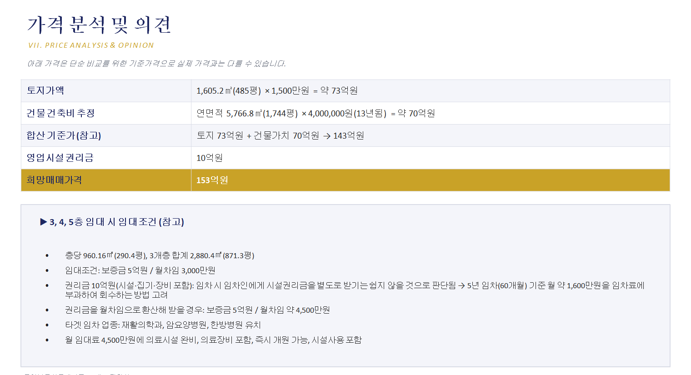This screenshot has width=691, height=375.
Task: Select the 토지가액 row label
Action: (x=106, y=91)
